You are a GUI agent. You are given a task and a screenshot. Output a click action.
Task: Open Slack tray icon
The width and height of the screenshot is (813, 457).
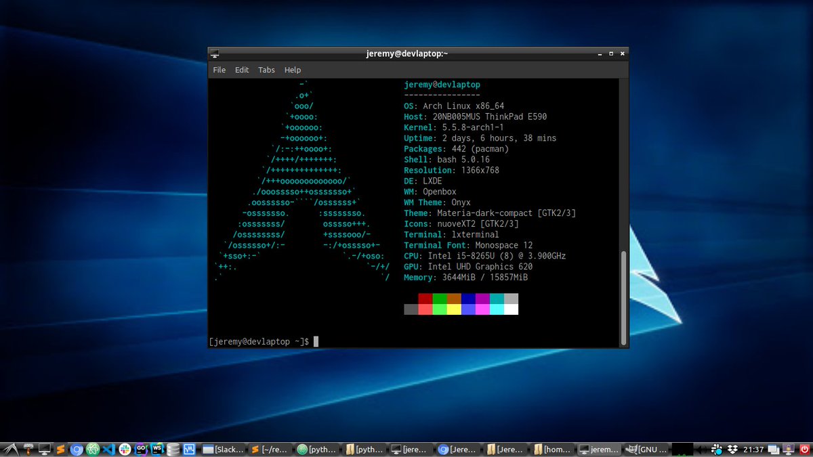[x=718, y=449]
